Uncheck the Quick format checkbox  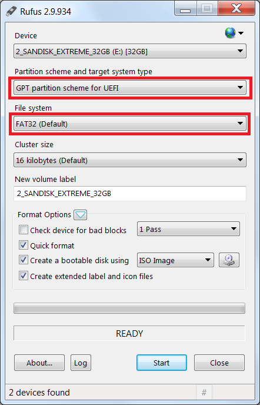point(24,245)
